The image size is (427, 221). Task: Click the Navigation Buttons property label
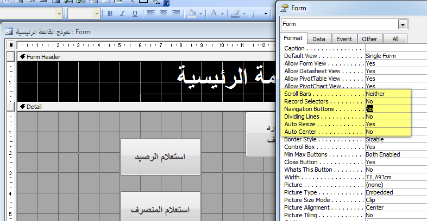click(309, 109)
